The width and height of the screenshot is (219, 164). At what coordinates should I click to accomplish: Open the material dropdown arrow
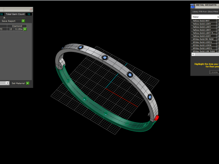click(x=7, y=83)
